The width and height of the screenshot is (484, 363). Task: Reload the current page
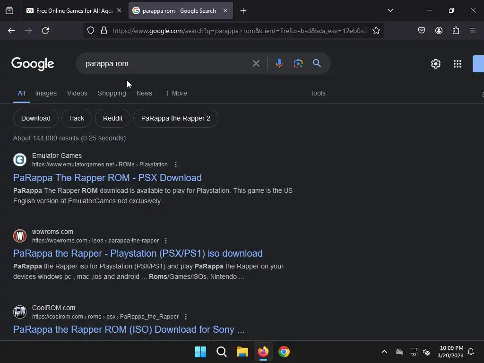pyautogui.click(x=45, y=31)
